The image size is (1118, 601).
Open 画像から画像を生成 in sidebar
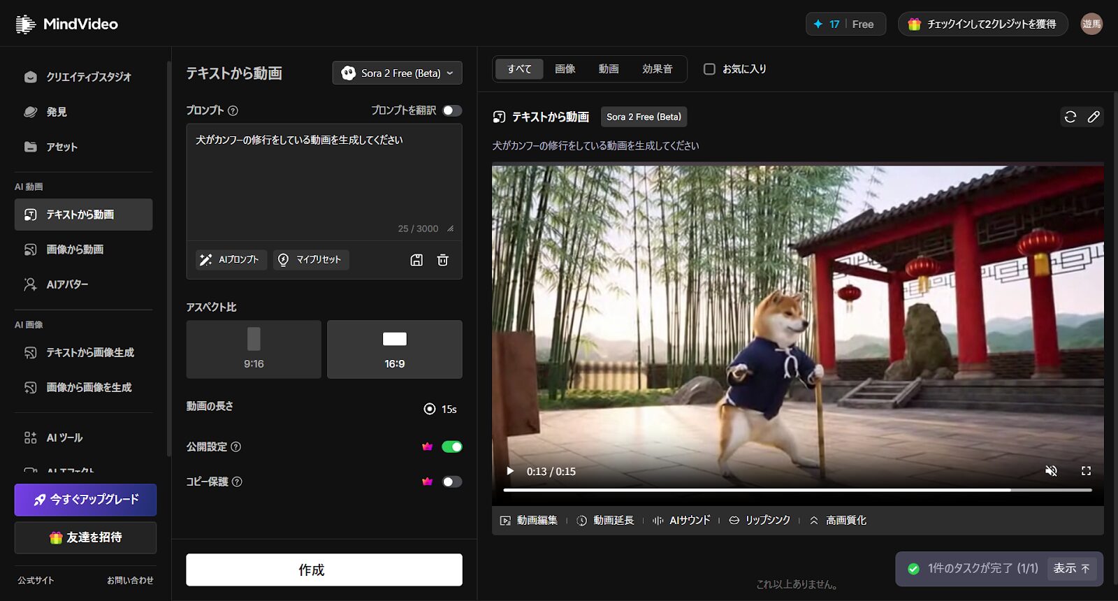(x=83, y=387)
